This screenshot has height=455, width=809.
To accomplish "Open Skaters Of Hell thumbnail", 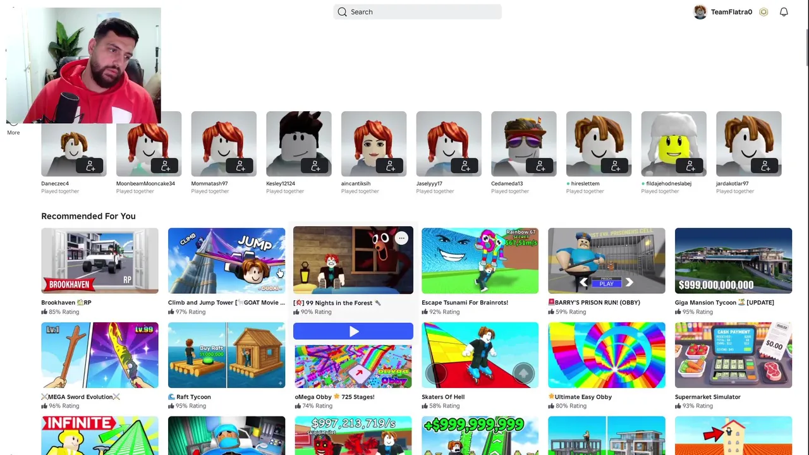I will coord(480,355).
